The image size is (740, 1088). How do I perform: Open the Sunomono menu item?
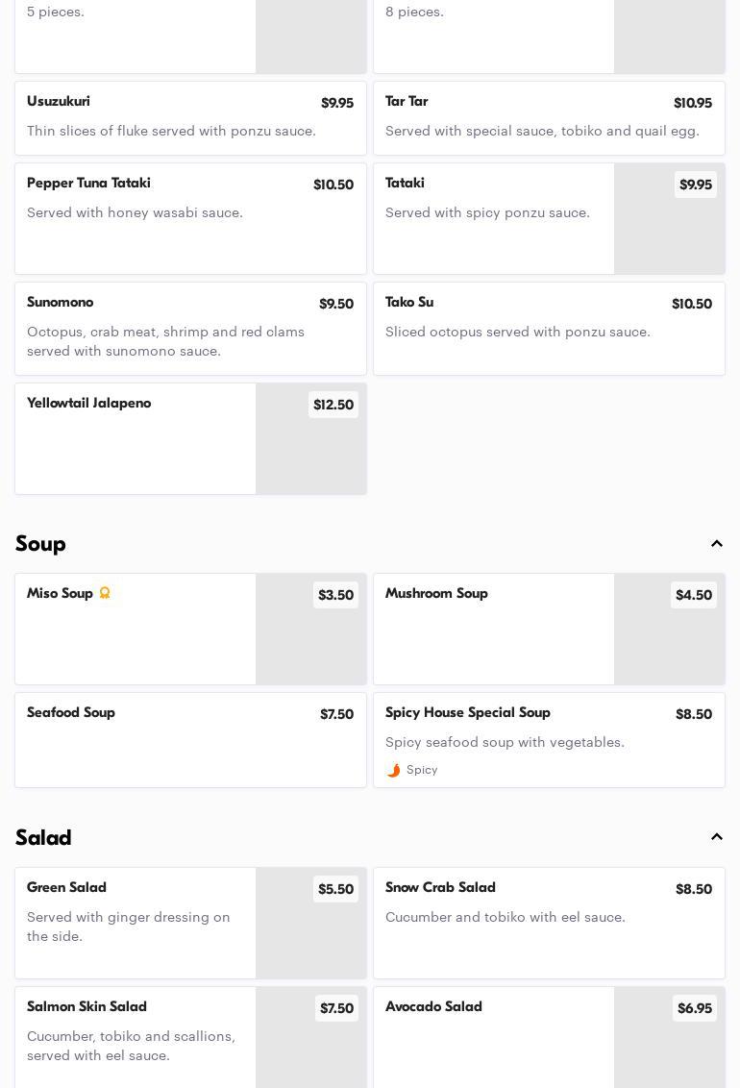pos(190,328)
